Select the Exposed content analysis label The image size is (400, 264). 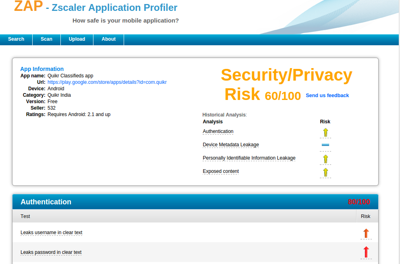(221, 171)
